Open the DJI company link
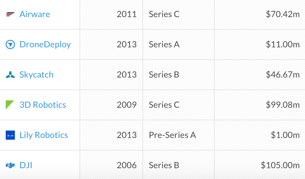 26,165
